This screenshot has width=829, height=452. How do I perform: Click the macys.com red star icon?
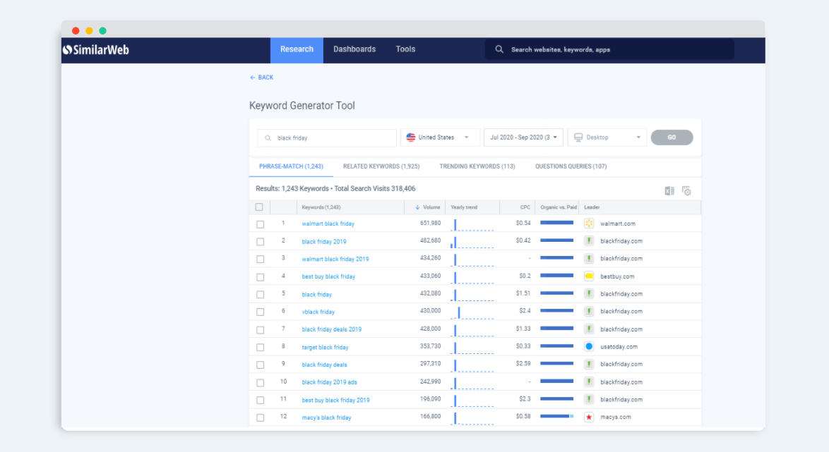coord(589,417)
